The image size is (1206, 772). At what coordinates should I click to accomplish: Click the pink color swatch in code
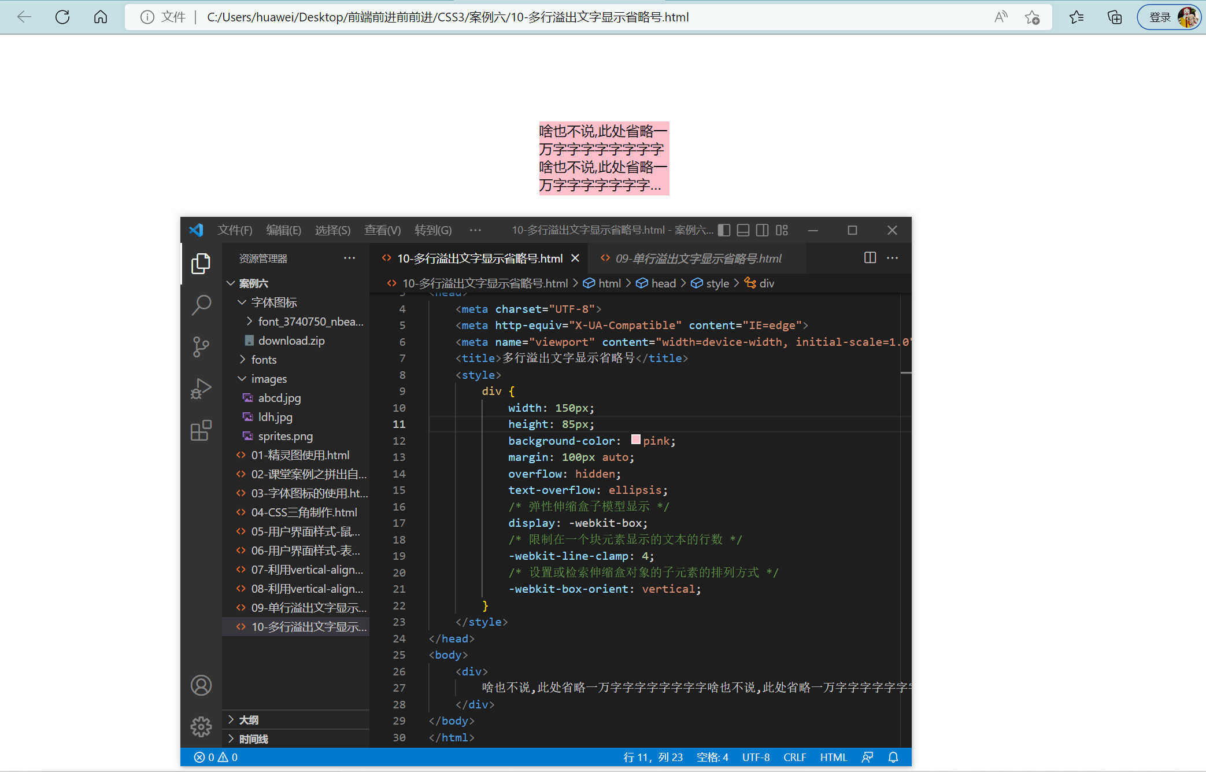click(x=636, y=440)
